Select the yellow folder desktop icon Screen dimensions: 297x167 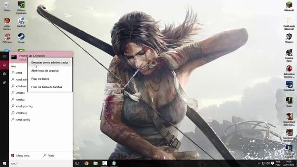(x=289, y=24)
